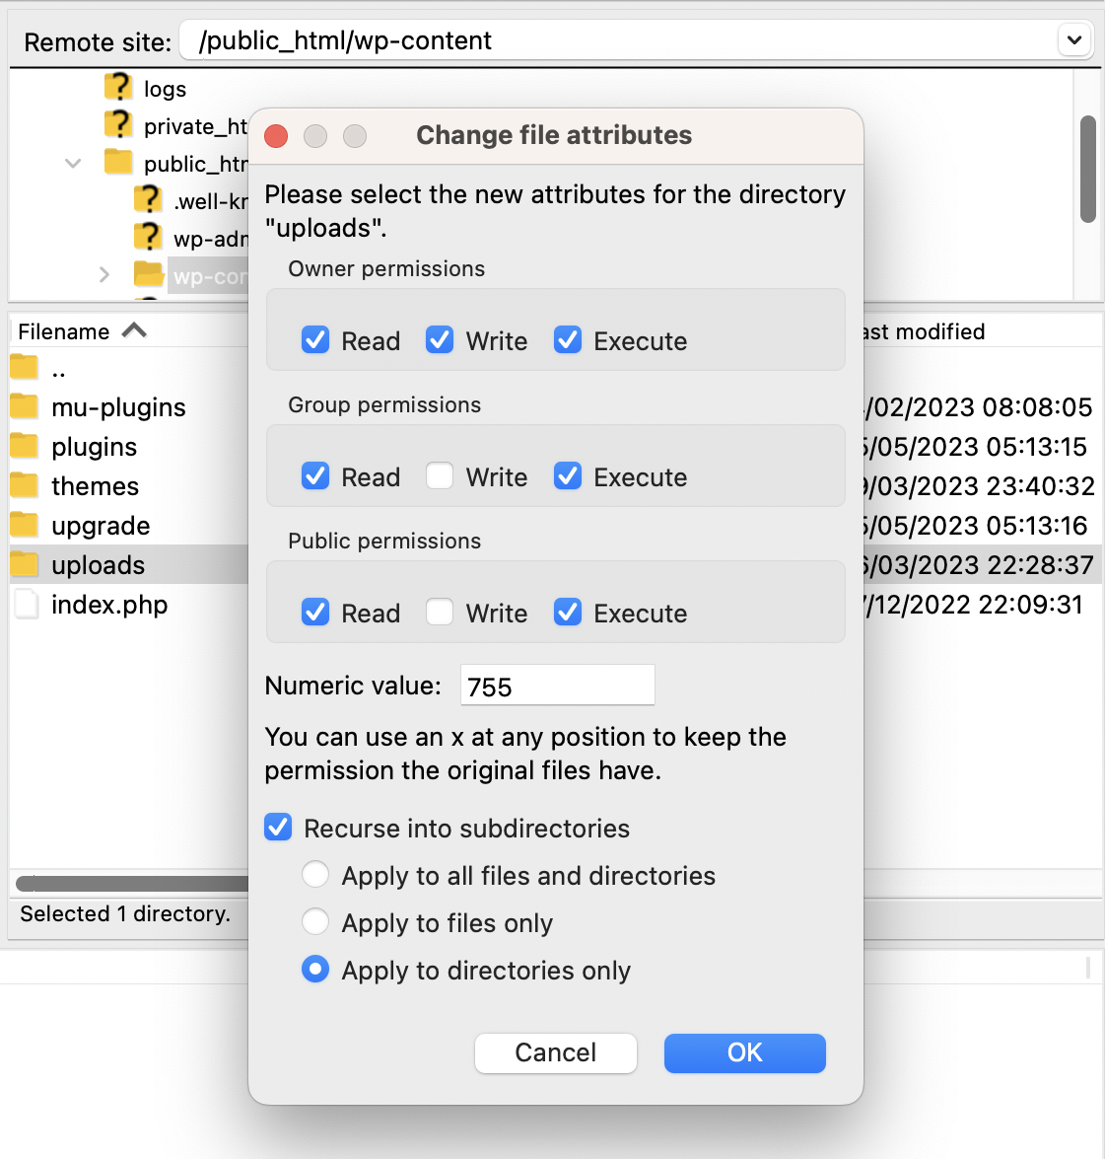Expand the wp-content tree node
Viewport: 1105px width, 1159px height.
tap(104, 275)
